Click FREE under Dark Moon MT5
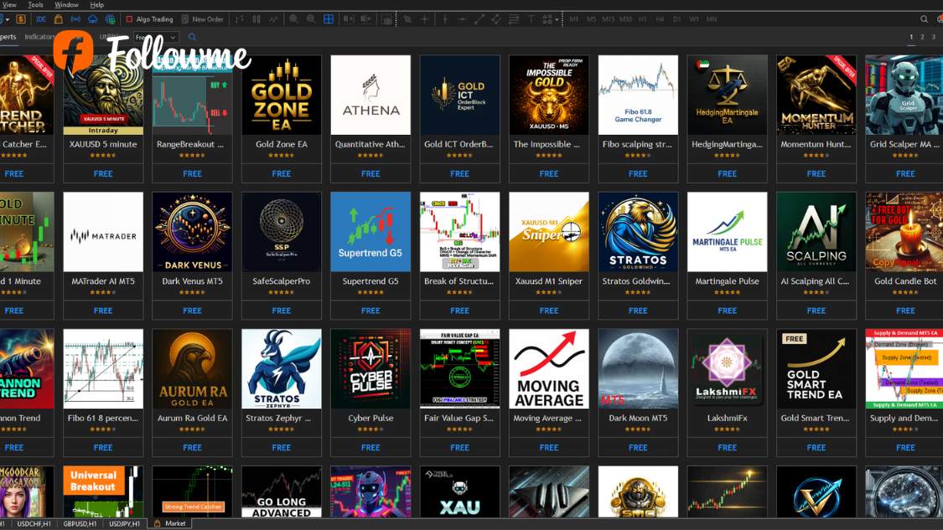 click(638, 448)
